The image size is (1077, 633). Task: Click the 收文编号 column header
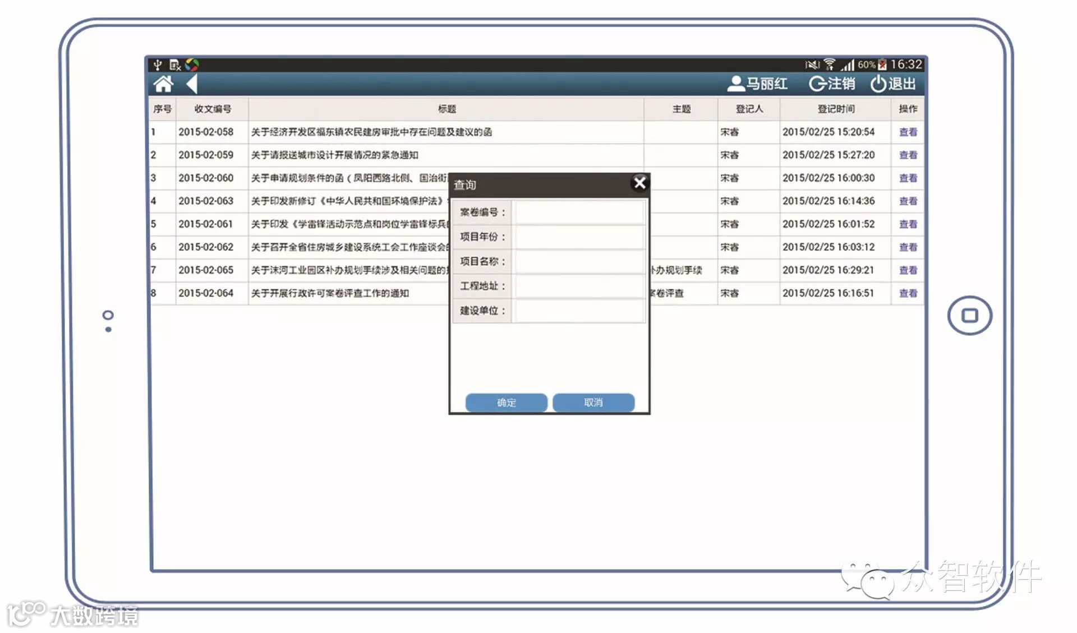click(x=212, y=109)
